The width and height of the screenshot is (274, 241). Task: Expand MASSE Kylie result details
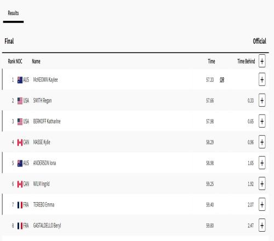click(x=262, y=142)
